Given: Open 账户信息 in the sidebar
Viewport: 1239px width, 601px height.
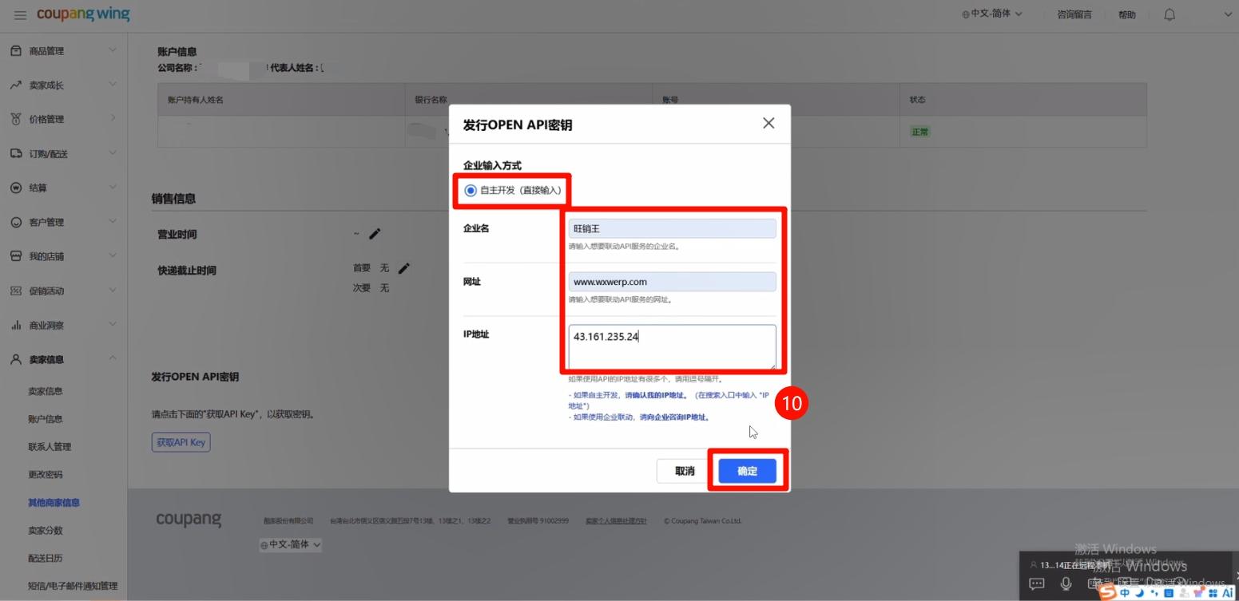Looking at the screenshot, I should click(x=46, y=419).
